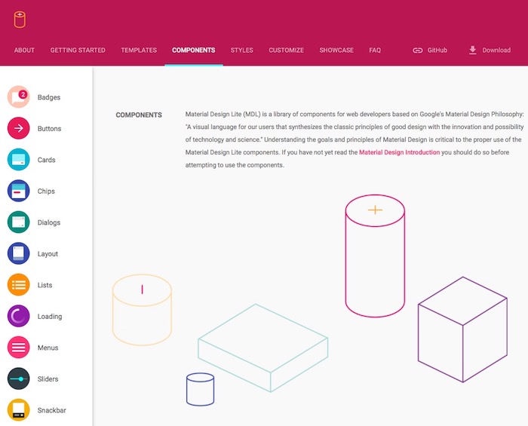Open the Cards component icon
The width and height of the screenshot is (528, 426).
pos(19,160)
